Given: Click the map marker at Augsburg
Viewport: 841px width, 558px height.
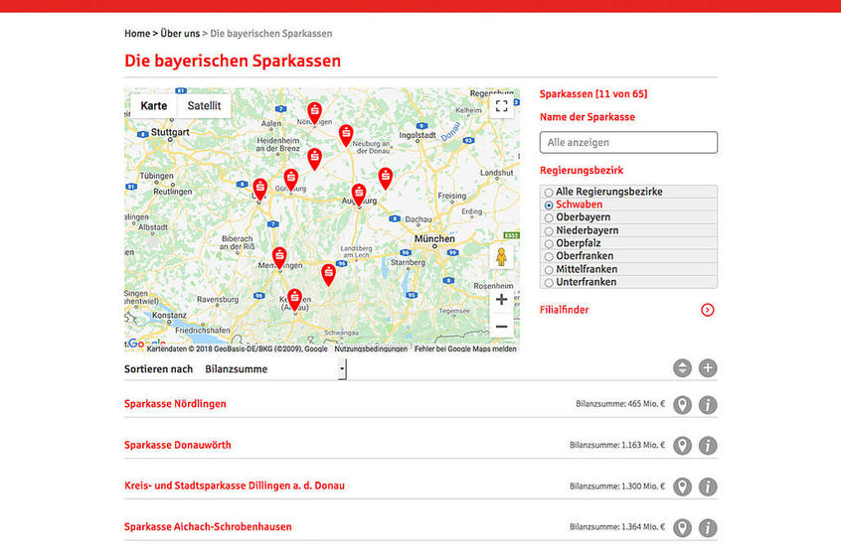Looking at the screenshot, I should click(x=359, y=195).
